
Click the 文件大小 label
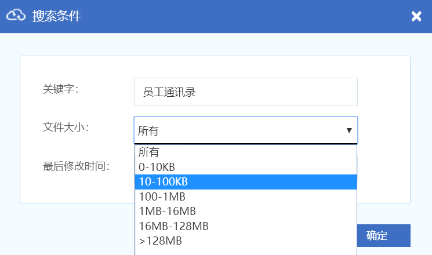[x=66, y=127]
